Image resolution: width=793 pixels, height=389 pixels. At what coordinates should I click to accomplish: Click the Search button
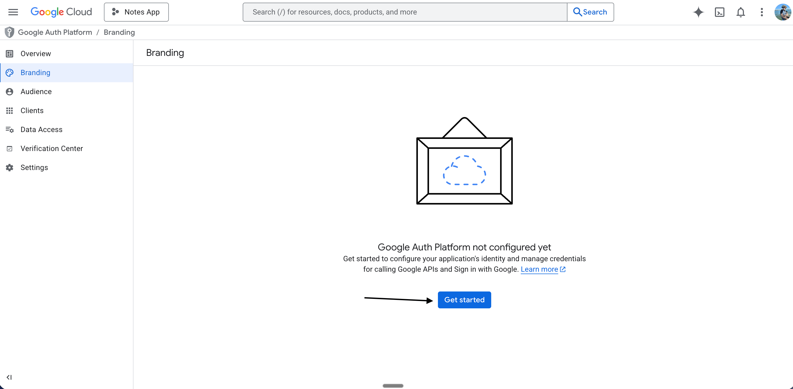point(590,12)
